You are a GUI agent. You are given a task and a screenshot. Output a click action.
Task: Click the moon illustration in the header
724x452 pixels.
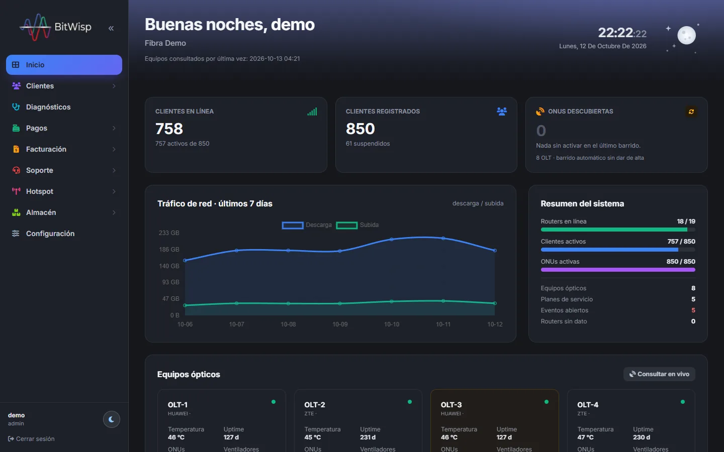686,35
